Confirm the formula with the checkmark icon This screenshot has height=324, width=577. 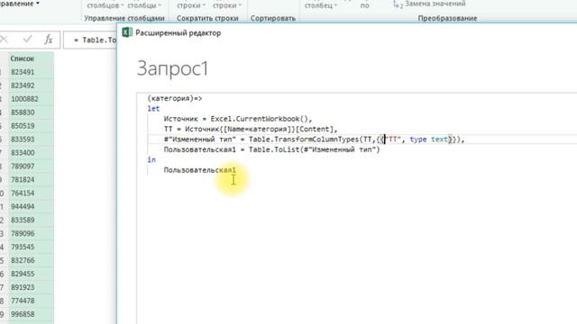27,40
